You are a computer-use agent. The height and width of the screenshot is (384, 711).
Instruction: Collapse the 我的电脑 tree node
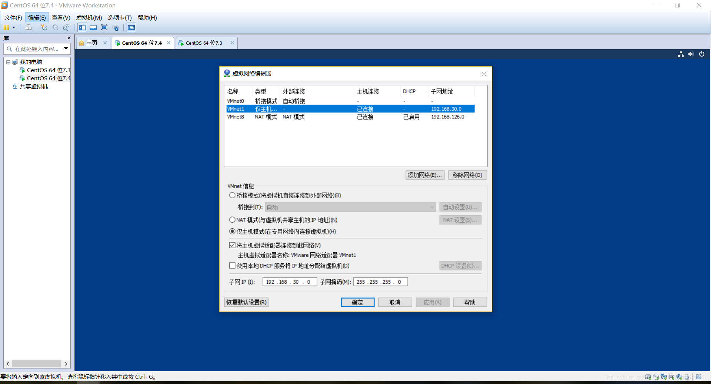[x=8, y=62]
